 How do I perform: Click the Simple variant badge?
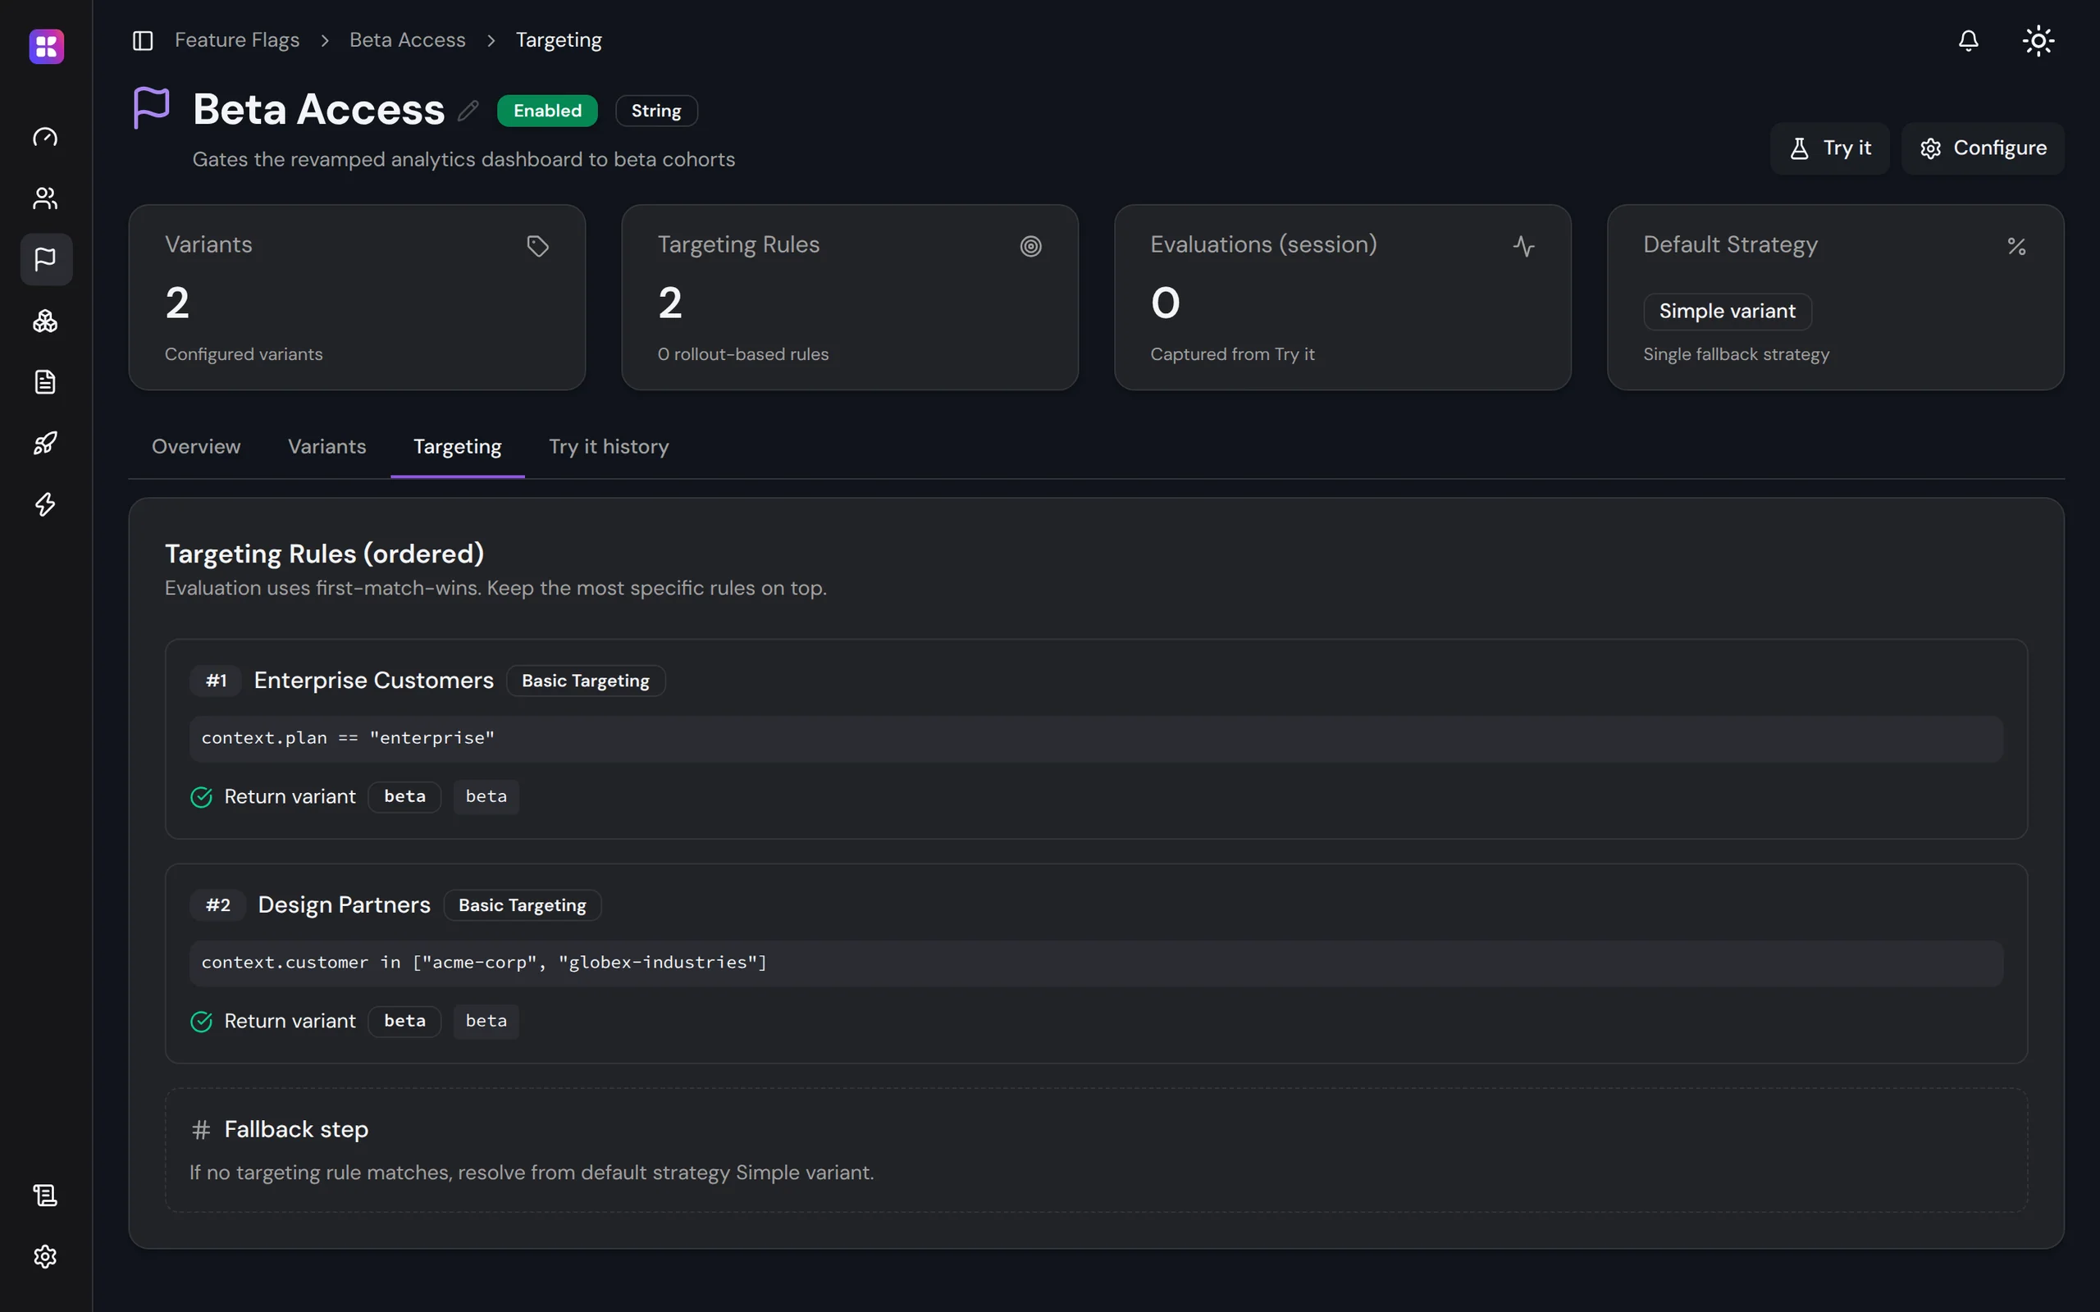click(x=1727, y=312)
